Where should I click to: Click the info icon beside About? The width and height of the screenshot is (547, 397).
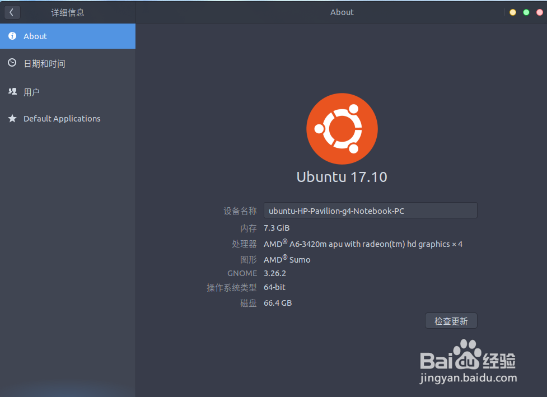click(12, 36)
